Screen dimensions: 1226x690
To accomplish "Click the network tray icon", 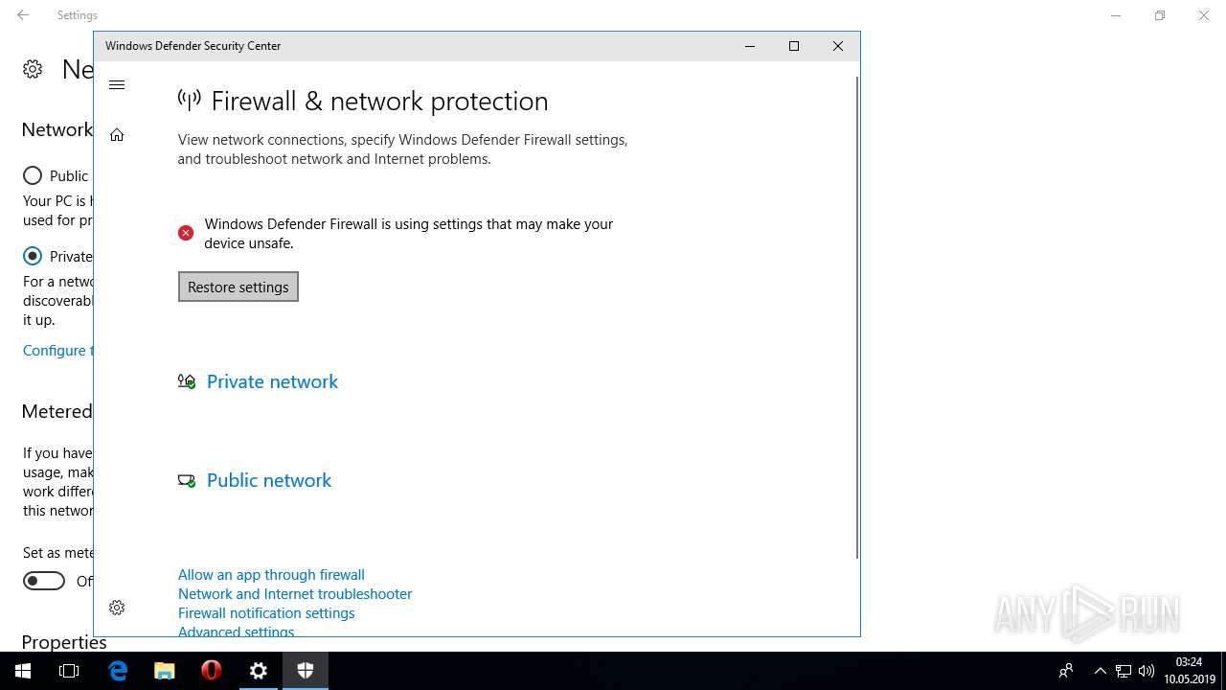I will click(x=1124, y=671).
